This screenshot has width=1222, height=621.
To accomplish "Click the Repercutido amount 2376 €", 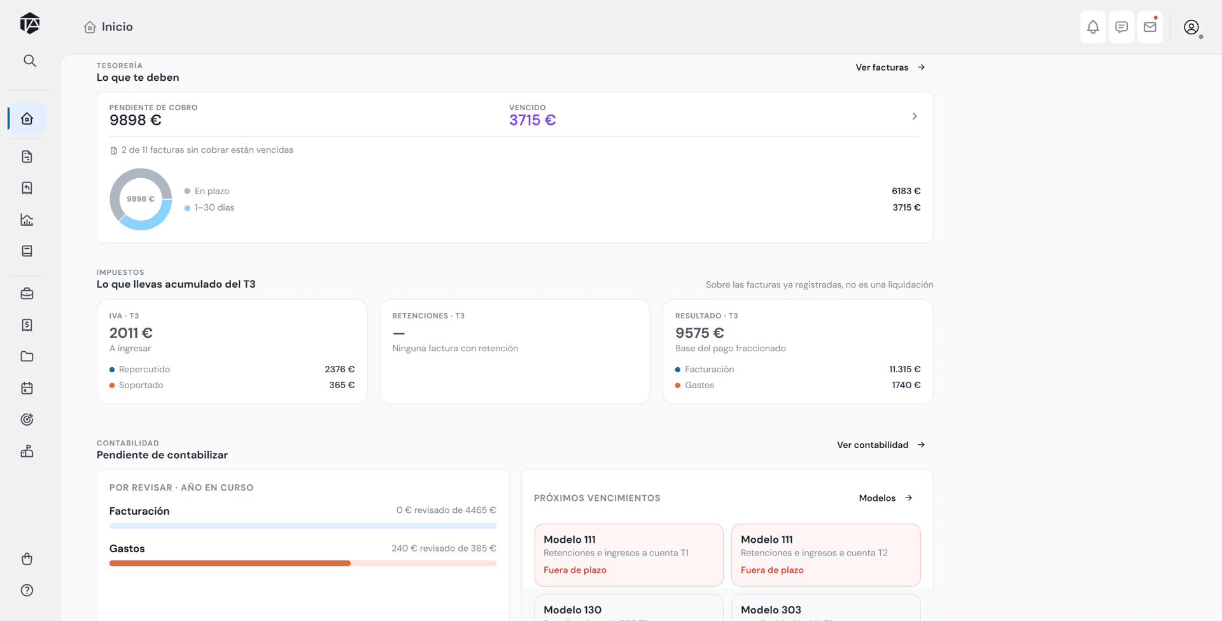I will click(339, 369).
